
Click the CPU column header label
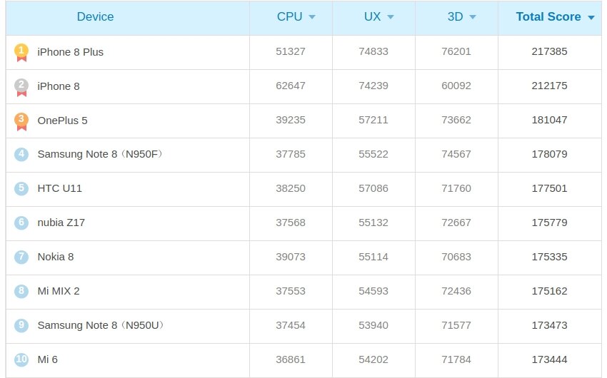(289, 16)
